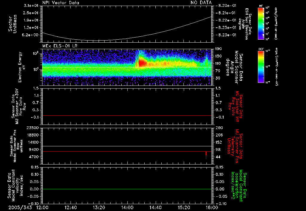This screenshot has height=211, width=306.
Task: Click the '260' telemetry tick value
Action: point(219,128)
